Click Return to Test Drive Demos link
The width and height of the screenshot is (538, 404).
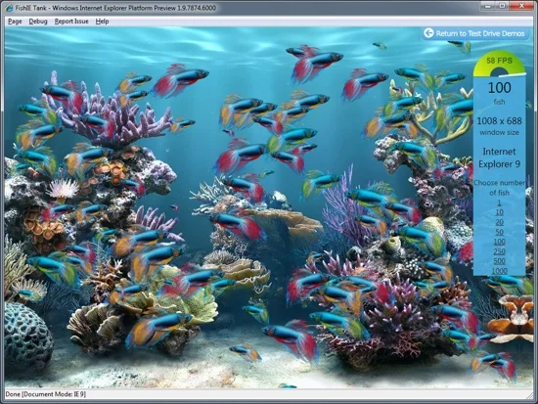[480, 33]
